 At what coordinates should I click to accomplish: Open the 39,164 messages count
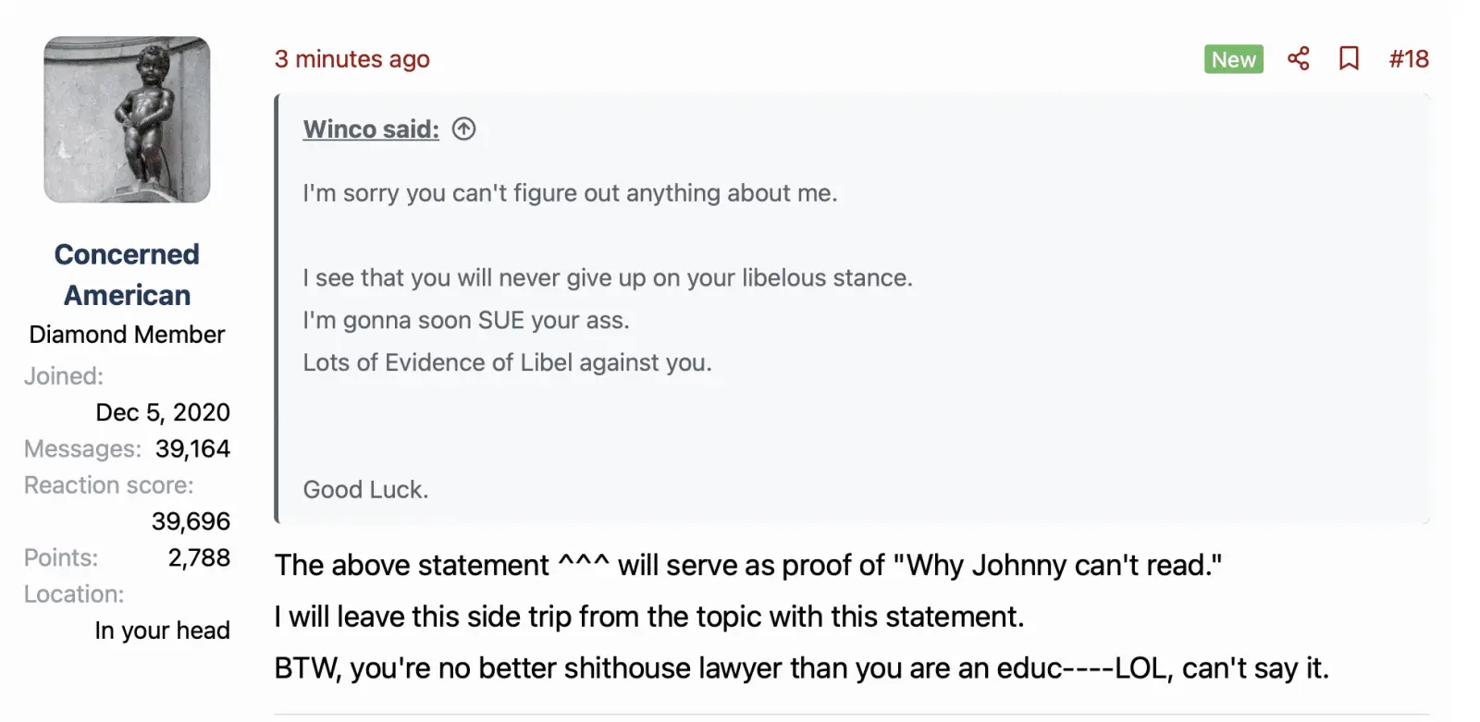(192, 448)
